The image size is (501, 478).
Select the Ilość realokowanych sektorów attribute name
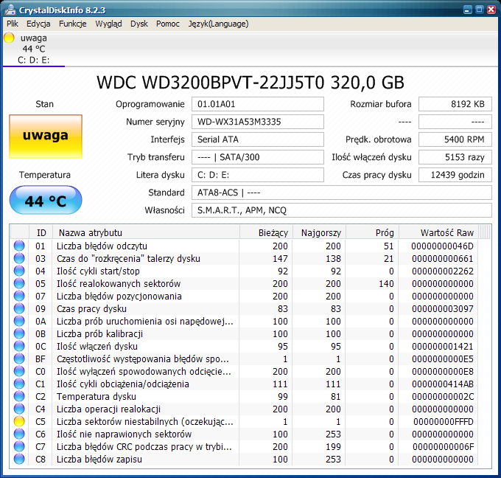point(119,284)
